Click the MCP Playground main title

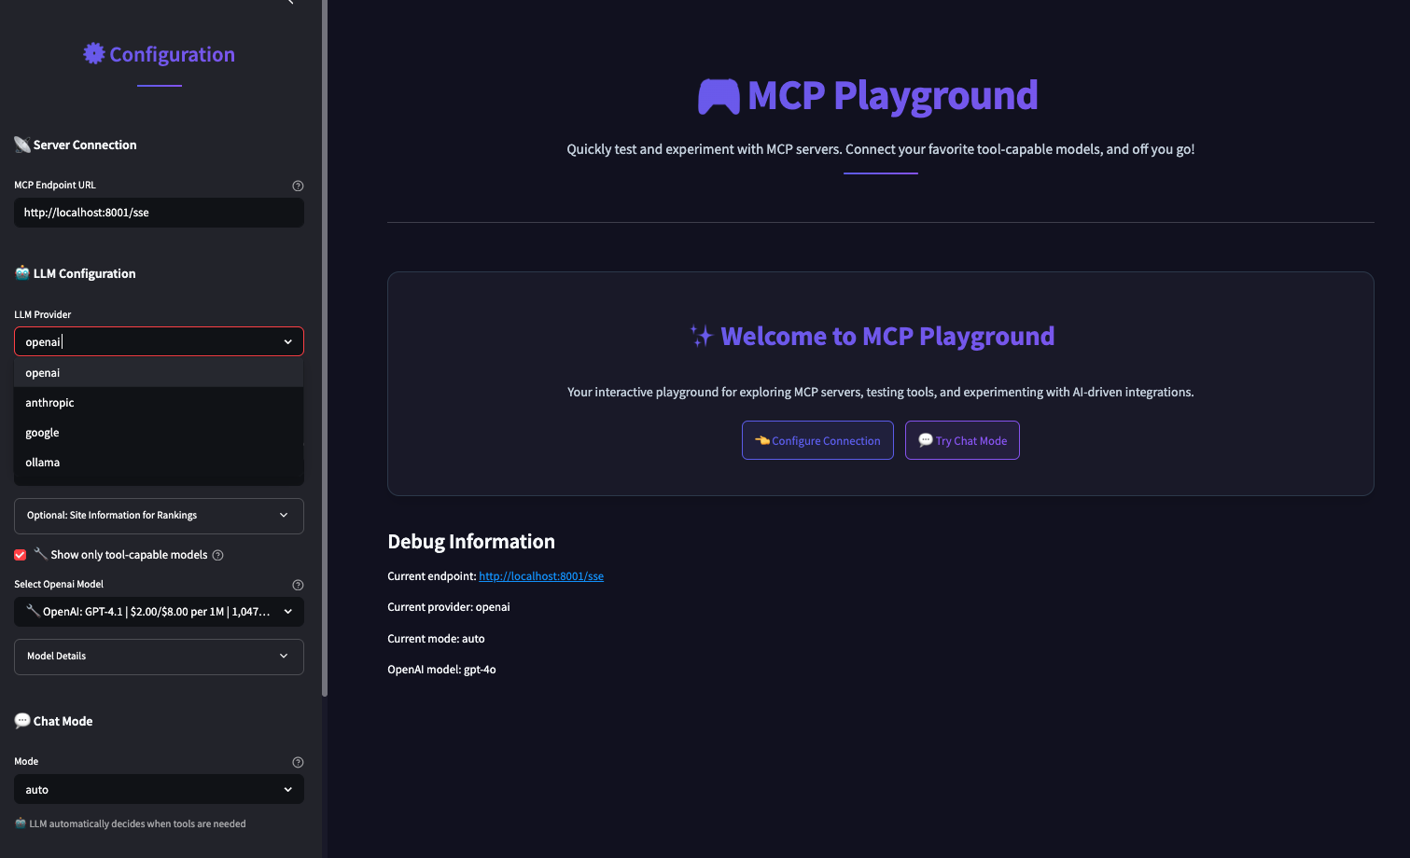pos(892,96)
